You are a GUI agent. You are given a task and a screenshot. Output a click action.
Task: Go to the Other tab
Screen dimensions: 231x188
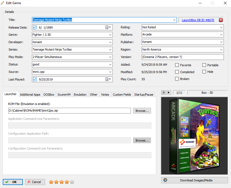94,95
